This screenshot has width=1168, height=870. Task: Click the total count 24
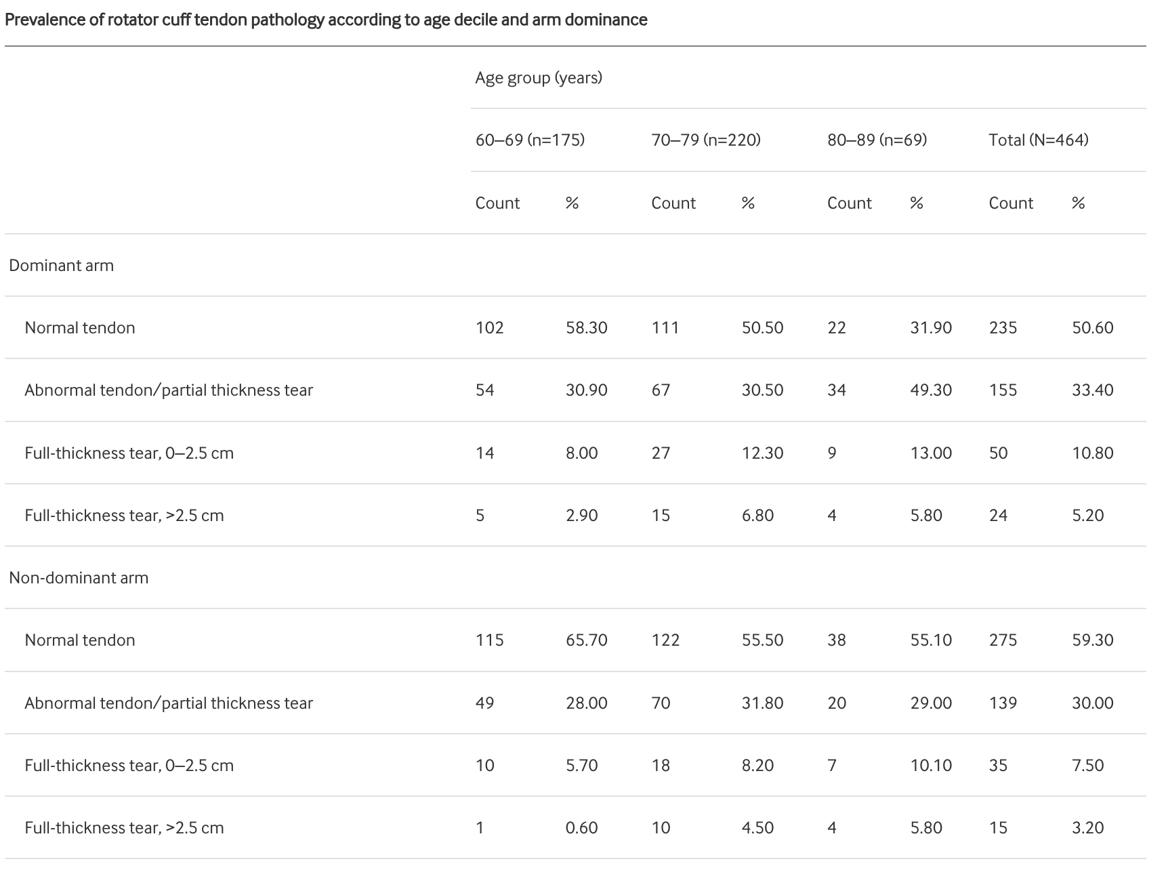(x=998, y=516)
